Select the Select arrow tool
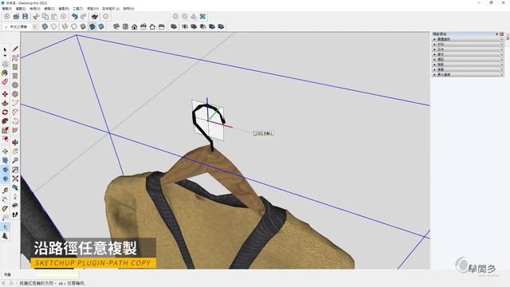 (x=5, y=49)
